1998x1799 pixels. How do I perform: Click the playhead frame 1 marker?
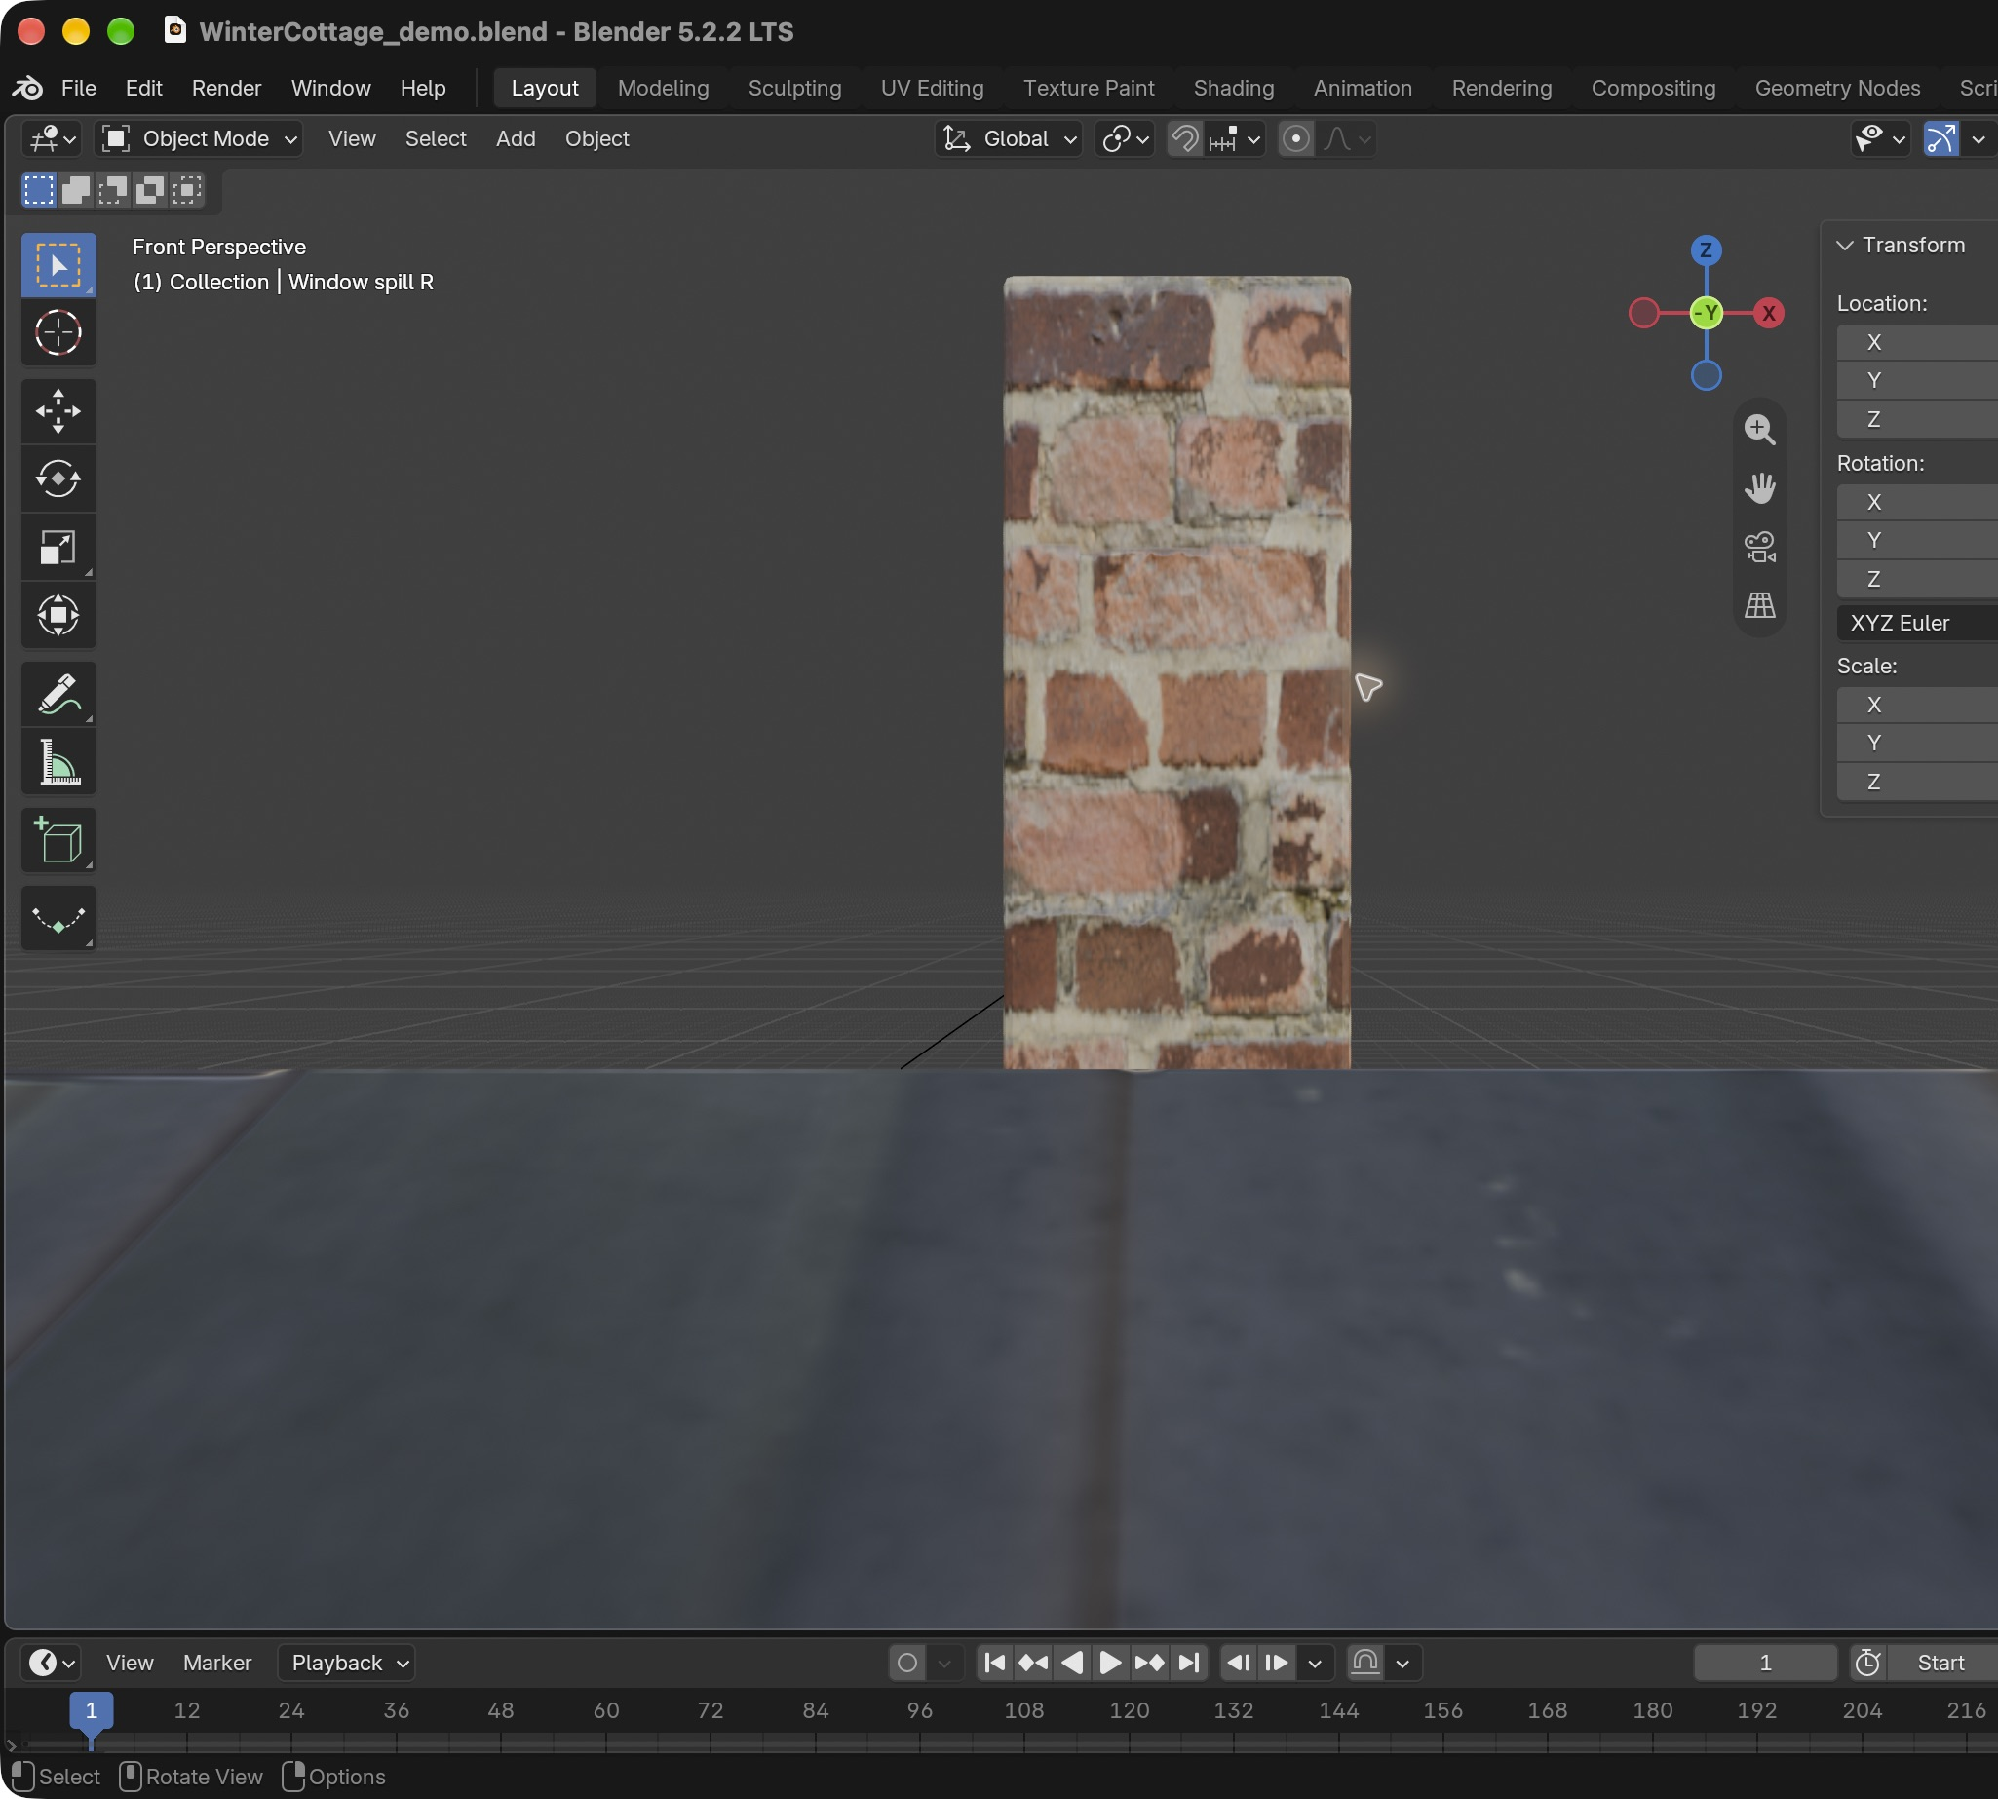point(91,1710)
